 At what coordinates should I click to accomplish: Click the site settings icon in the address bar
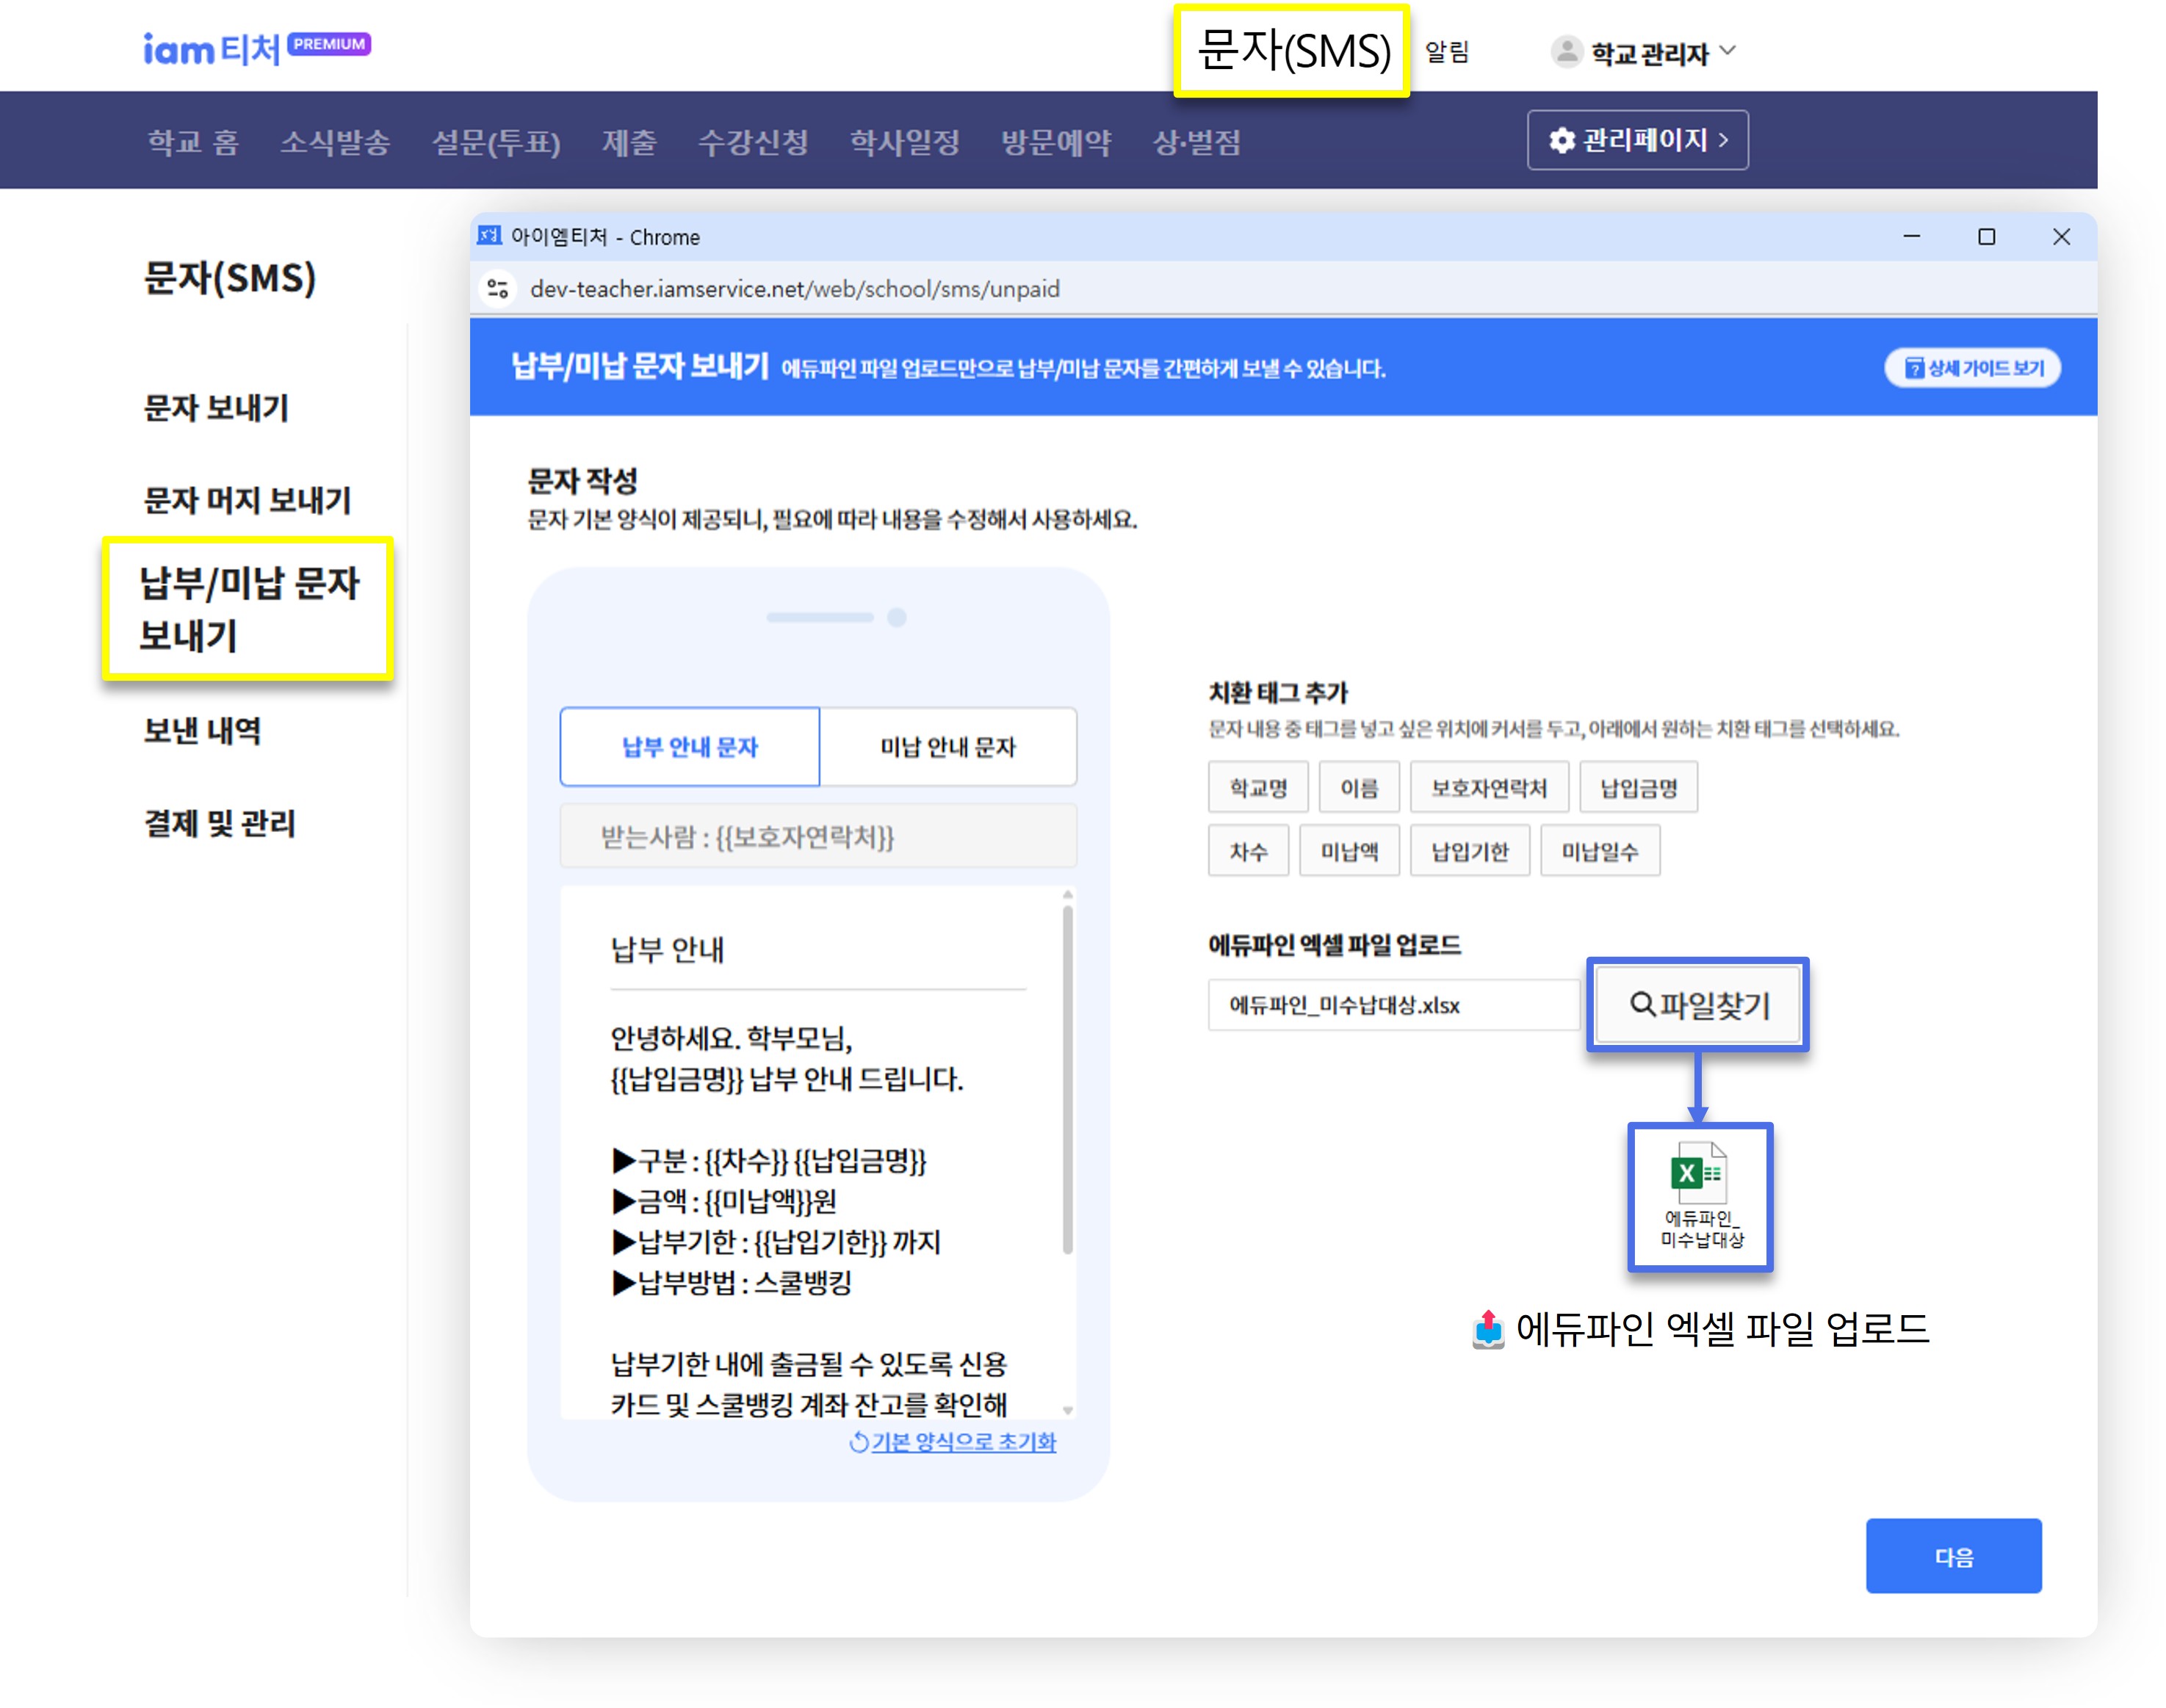(497, 289)
